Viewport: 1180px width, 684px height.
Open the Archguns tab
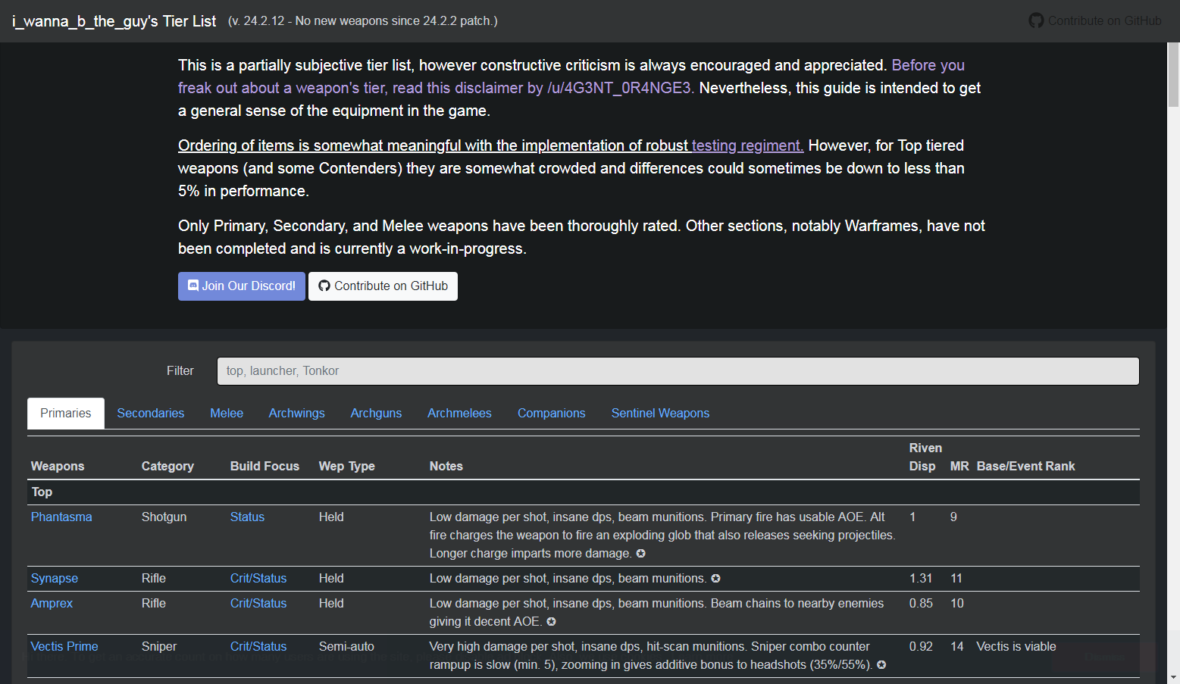(376, 414)
